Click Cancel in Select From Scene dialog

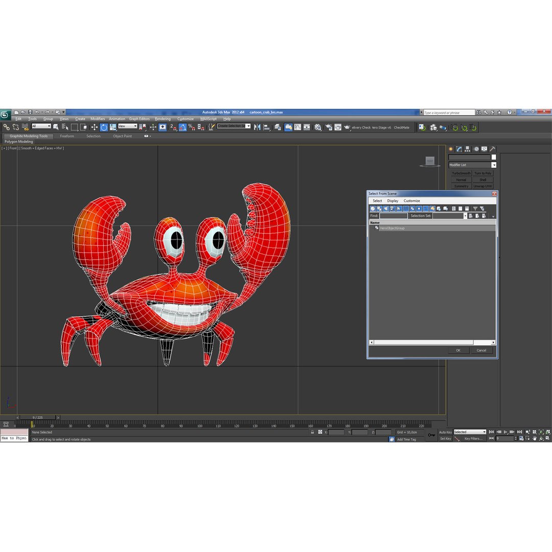pyautogui.click(x=481, y=350)
